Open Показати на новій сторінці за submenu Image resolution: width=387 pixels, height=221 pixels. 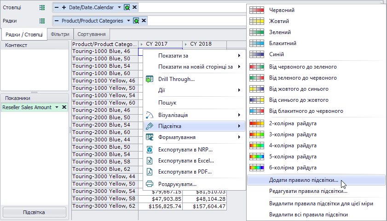[195, 67]
